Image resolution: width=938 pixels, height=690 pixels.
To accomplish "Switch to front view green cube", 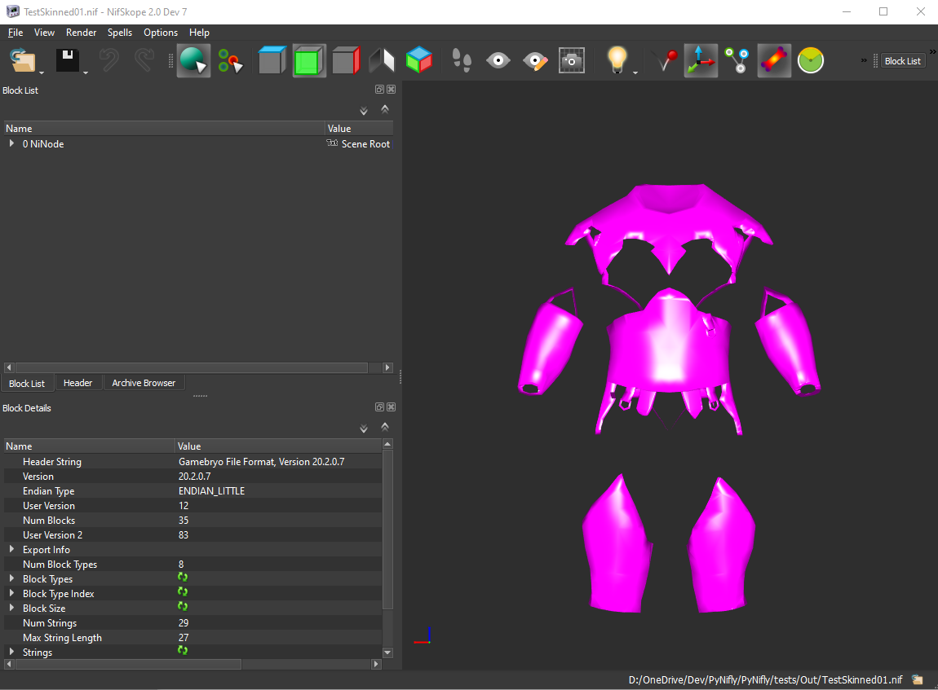I will (308, 60).
